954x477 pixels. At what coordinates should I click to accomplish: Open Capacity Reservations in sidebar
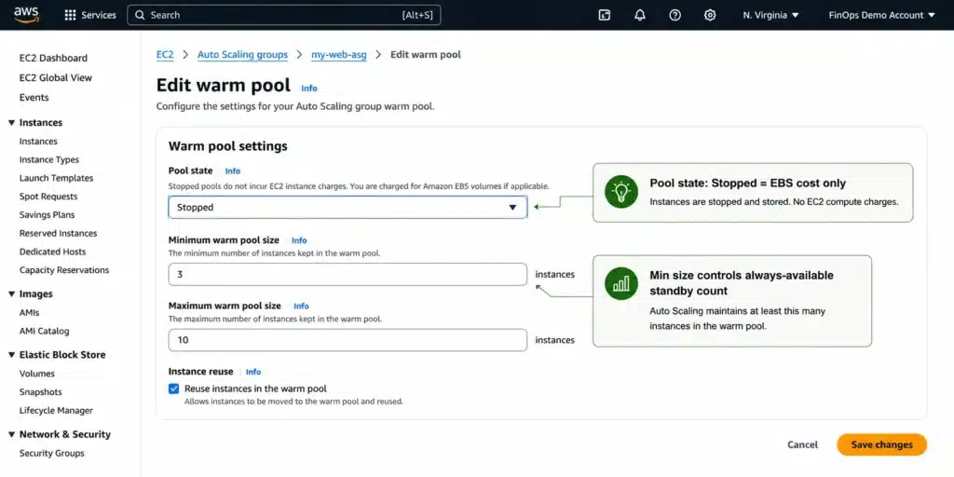pyautogui.click(x=64, y=270)
